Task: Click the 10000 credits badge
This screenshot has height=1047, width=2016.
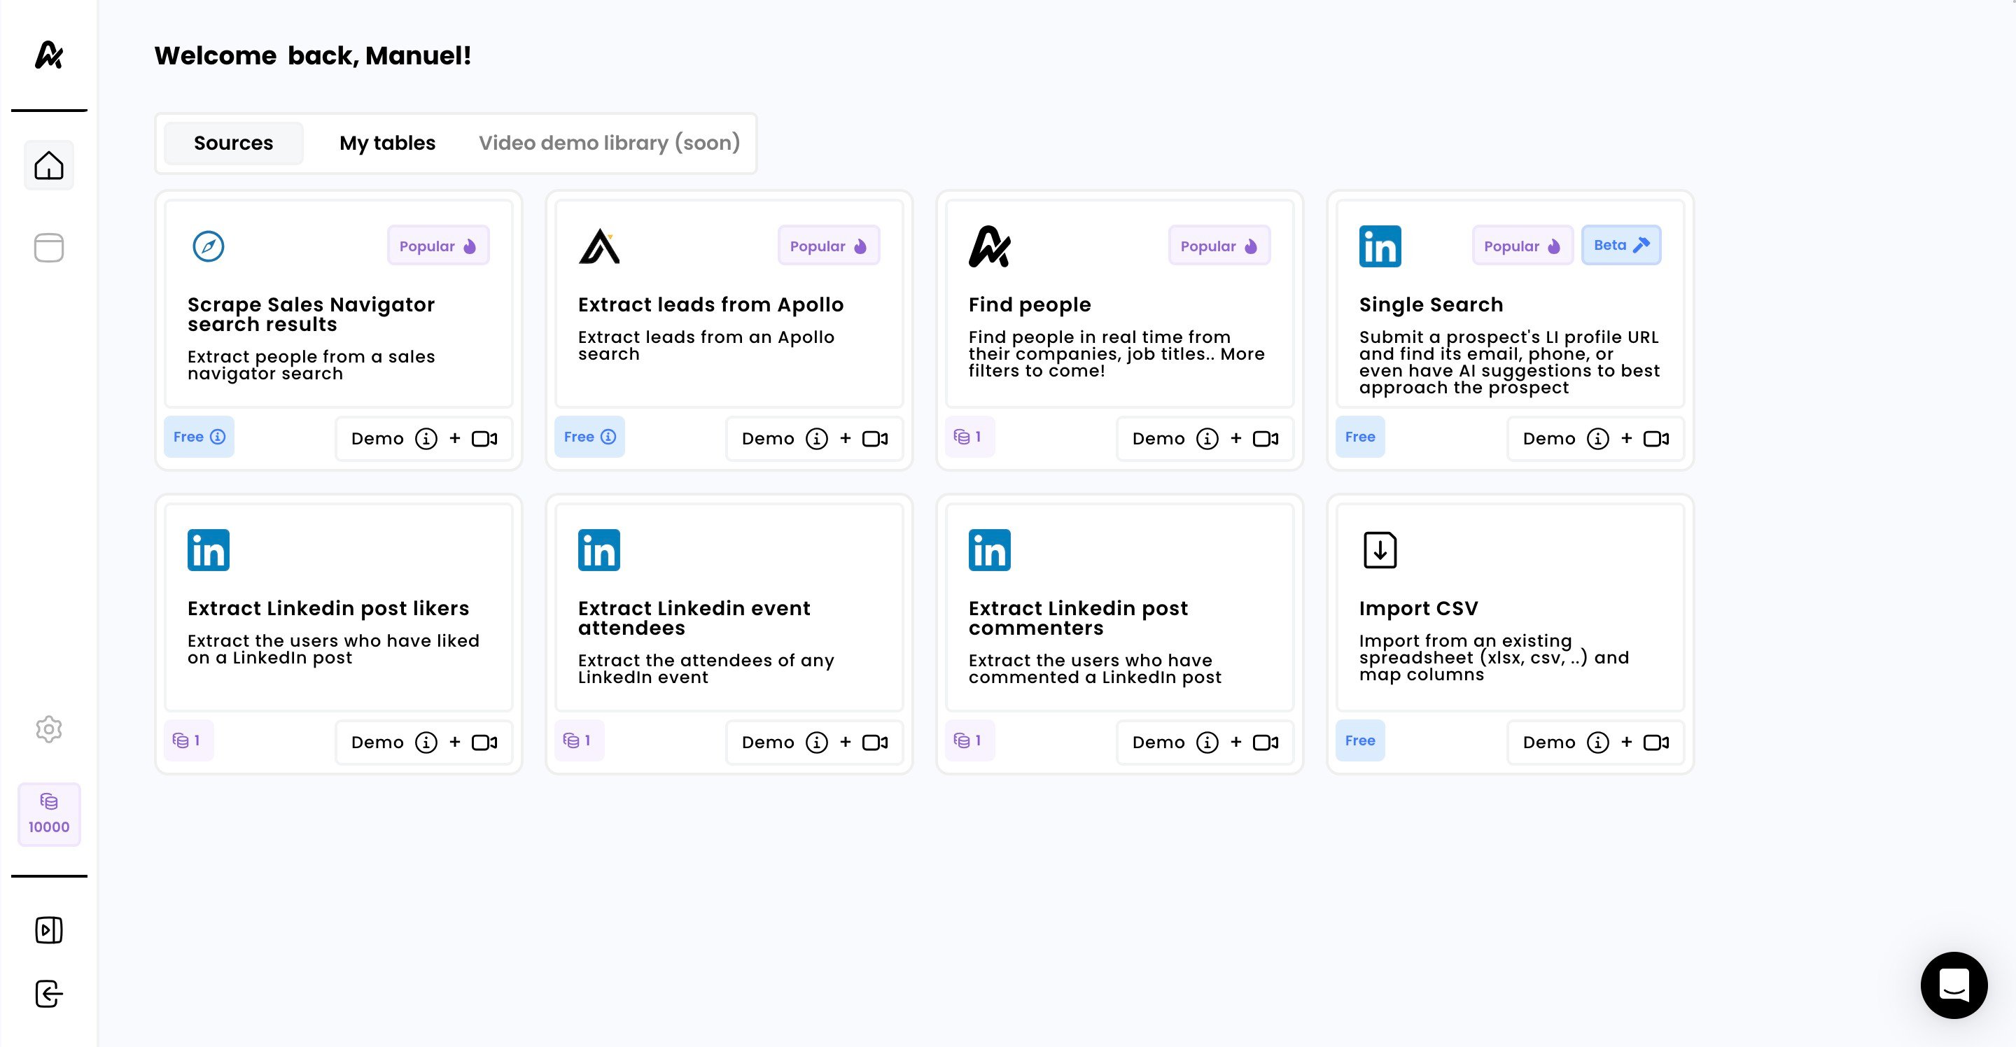Action: 49,814
